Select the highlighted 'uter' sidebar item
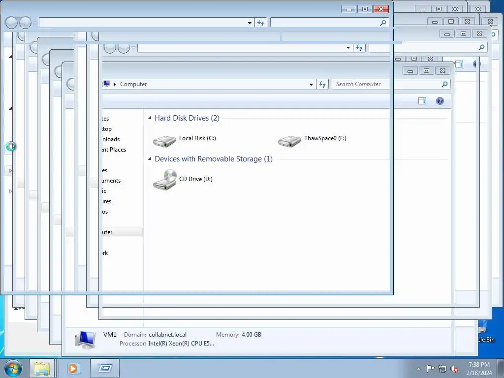 122,232
